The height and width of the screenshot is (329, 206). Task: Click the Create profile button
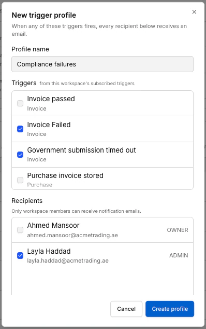point(170,309)
